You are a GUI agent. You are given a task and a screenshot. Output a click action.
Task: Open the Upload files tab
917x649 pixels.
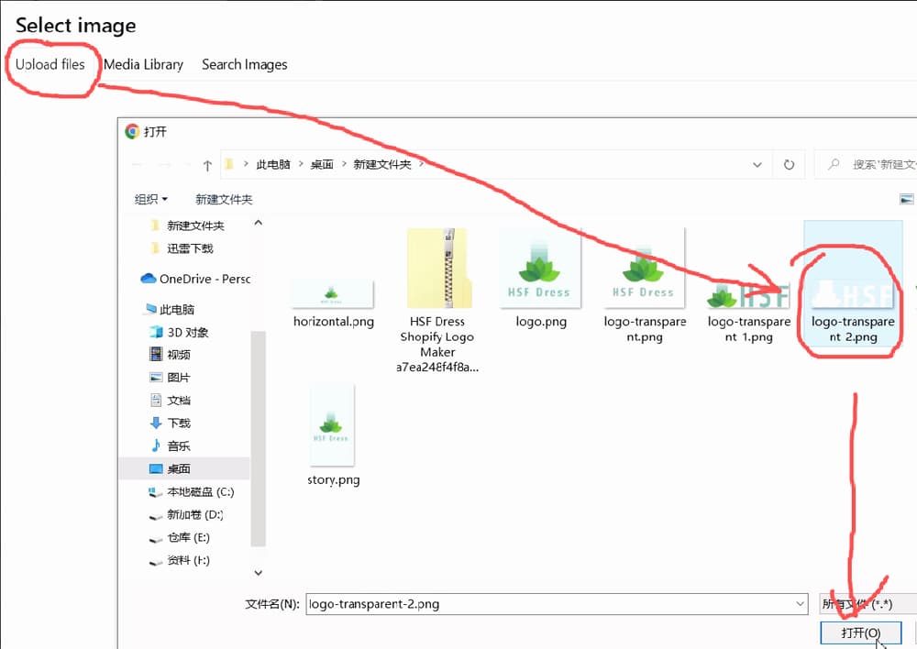coord(50,64)
